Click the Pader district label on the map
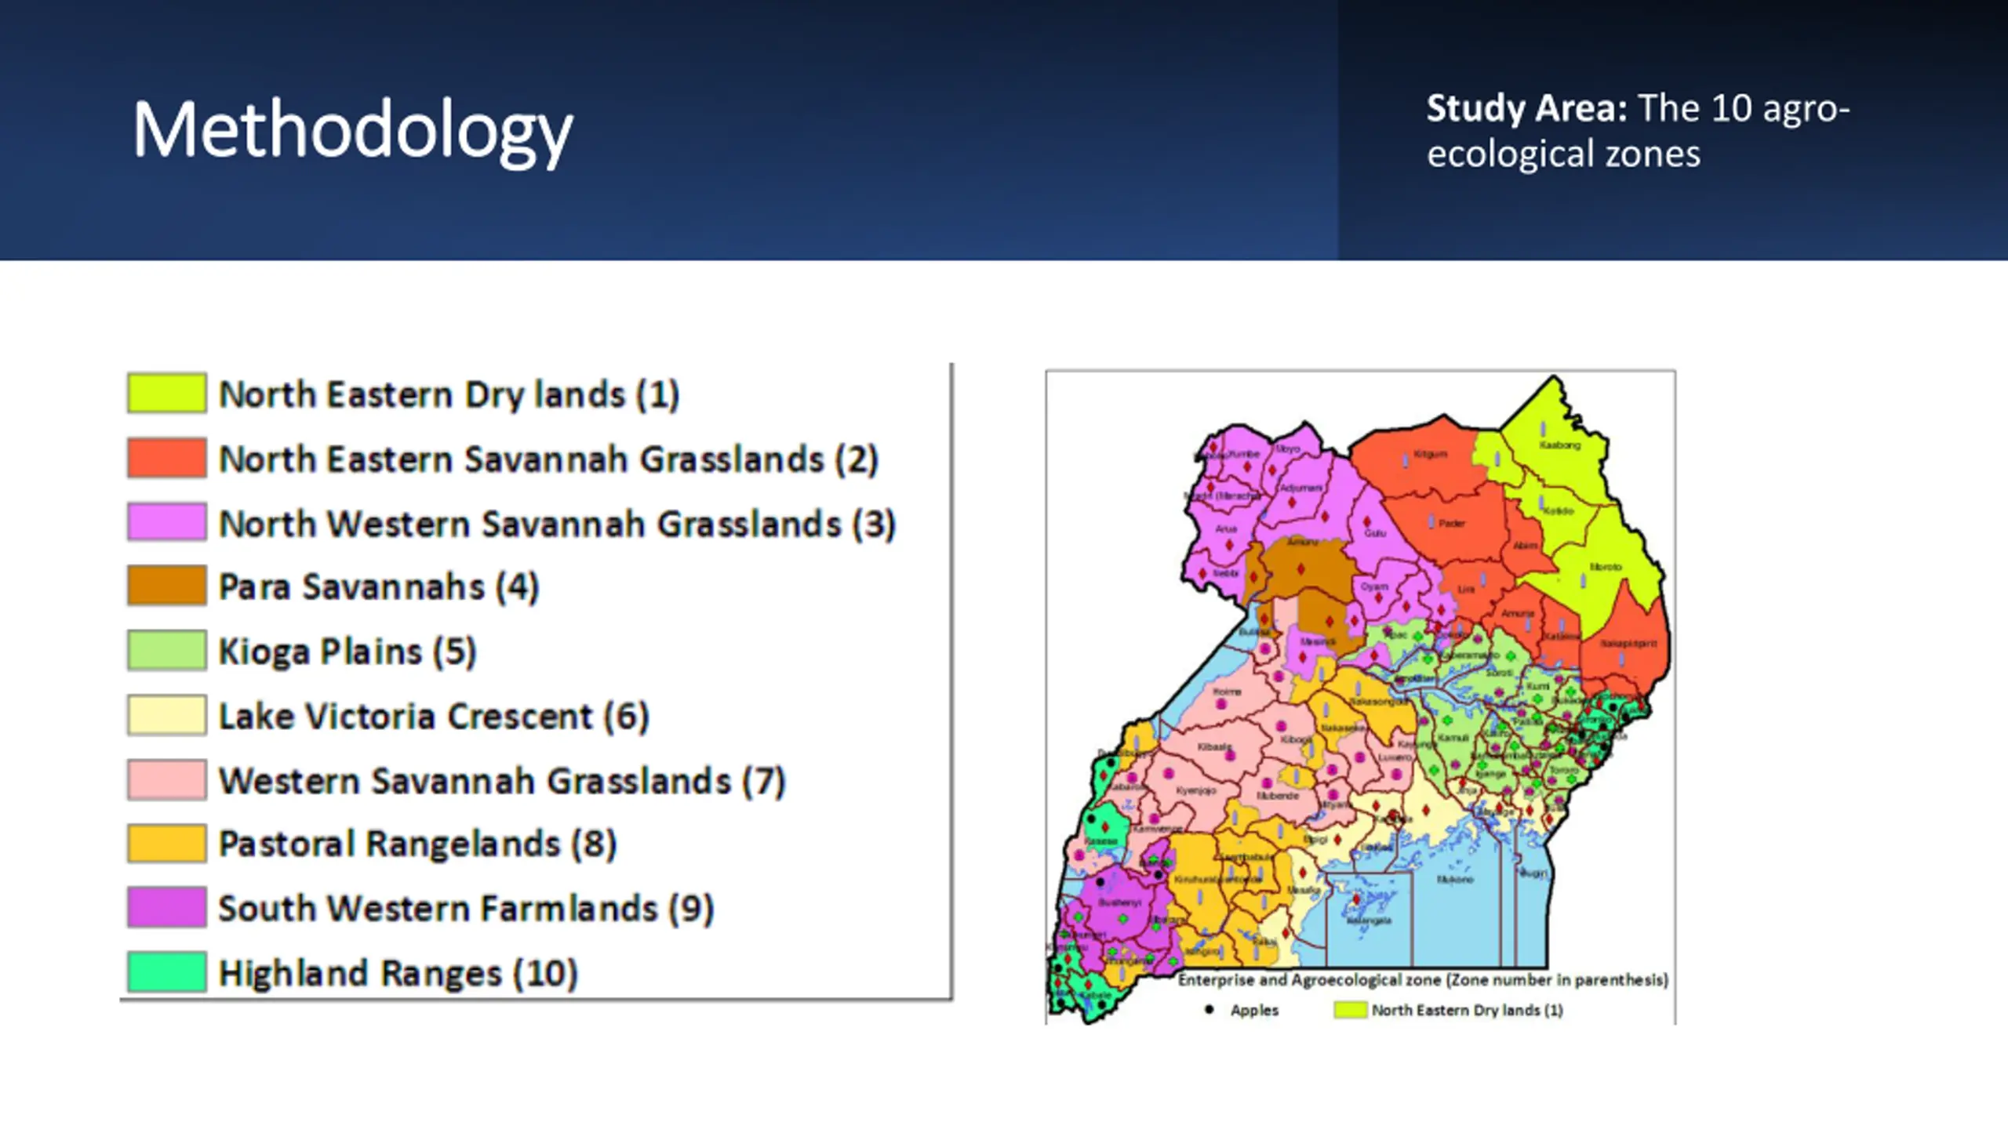 [x=1452, y=523]
